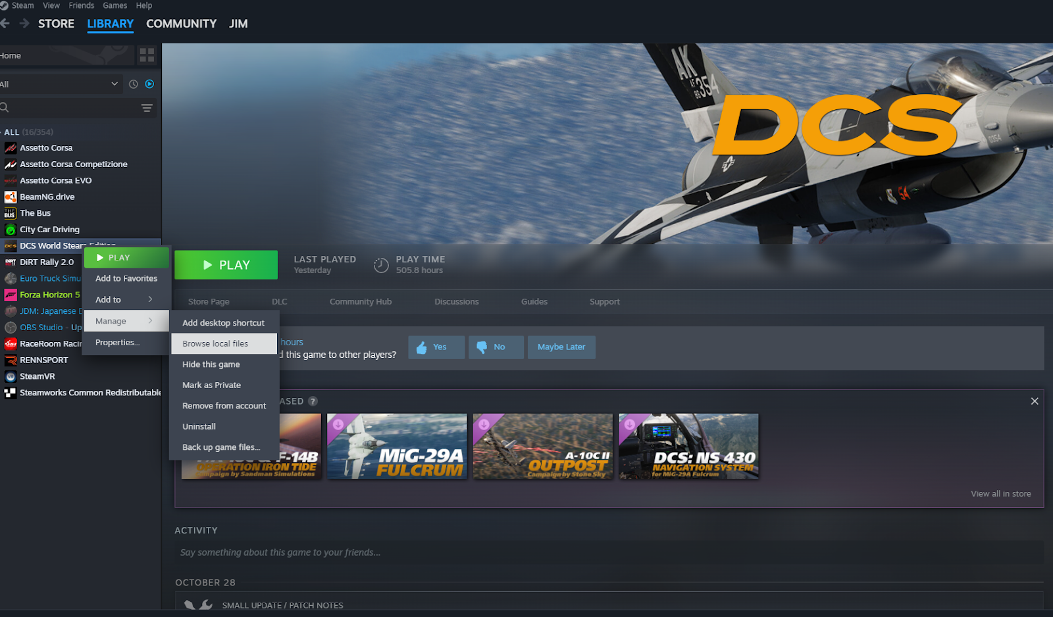Click PLAY in the context menu

pos(126,258)
